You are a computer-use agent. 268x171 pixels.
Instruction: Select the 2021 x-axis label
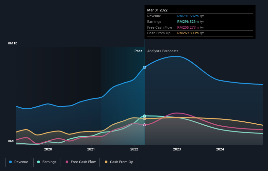(x=91, y=149)
